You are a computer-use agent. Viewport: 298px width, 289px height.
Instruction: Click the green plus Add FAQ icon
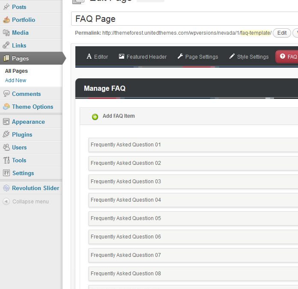pyautogui.click(x=95, y=116)
